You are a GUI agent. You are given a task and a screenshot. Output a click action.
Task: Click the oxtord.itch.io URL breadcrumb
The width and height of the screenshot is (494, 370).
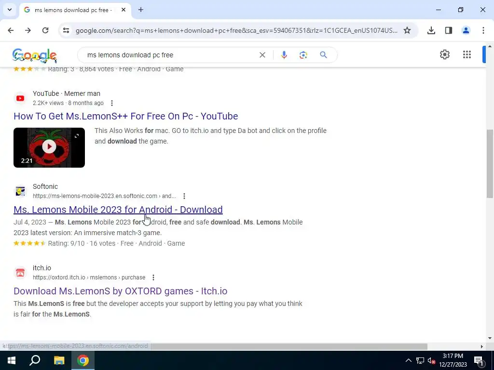pos(89,277)
